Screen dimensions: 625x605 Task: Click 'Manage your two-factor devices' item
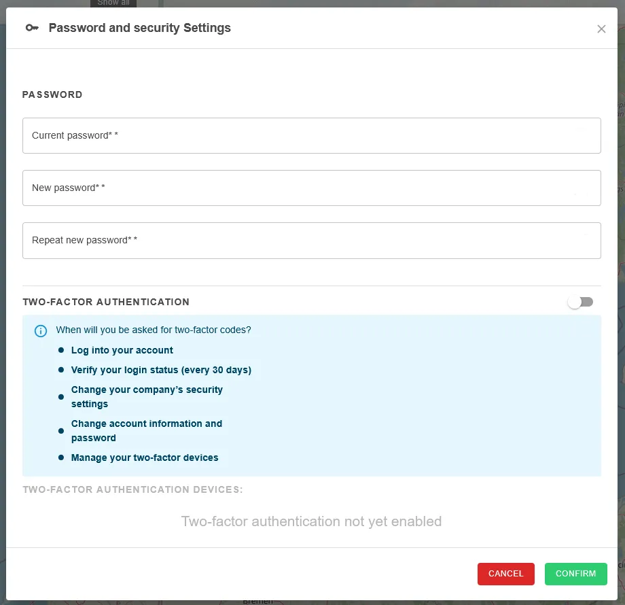pos(145,457)
